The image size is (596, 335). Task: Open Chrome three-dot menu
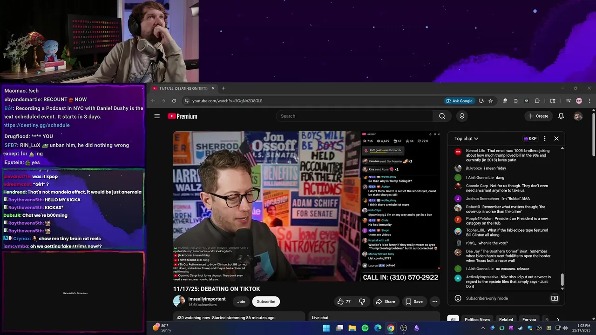[x=589, y=100]
